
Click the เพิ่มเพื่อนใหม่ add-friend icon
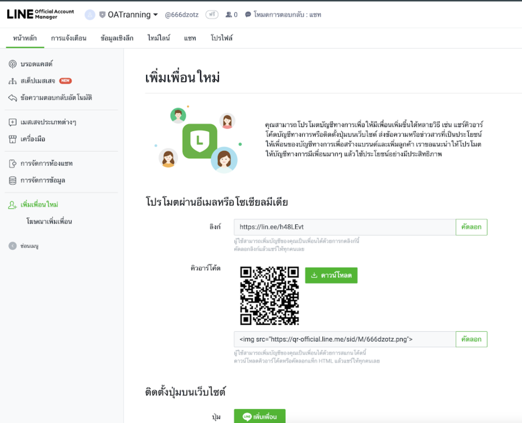[12, 205]
